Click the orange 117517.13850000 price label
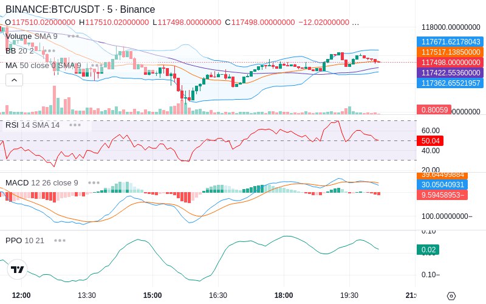 pos(450,52)
